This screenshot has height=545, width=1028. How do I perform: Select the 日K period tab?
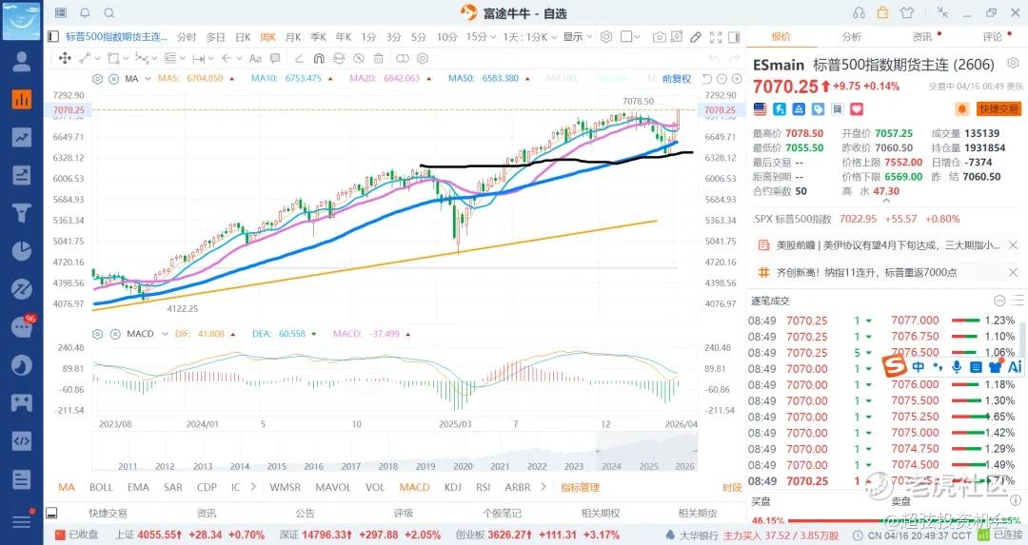[x=243, y=37]
